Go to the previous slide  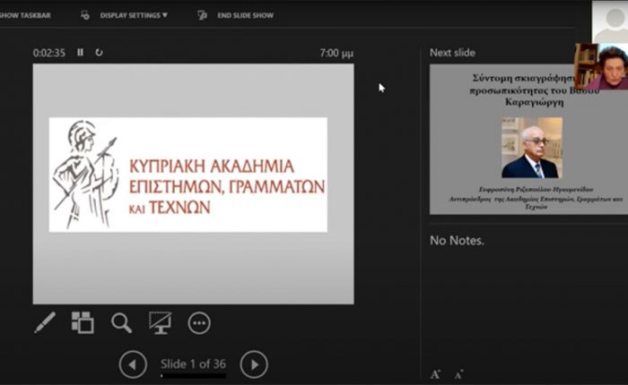tap(133, 364)
